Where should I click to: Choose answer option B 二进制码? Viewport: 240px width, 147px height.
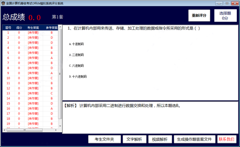[x=76, y=55]
